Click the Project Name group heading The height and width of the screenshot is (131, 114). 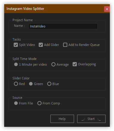tap(23, 20)
